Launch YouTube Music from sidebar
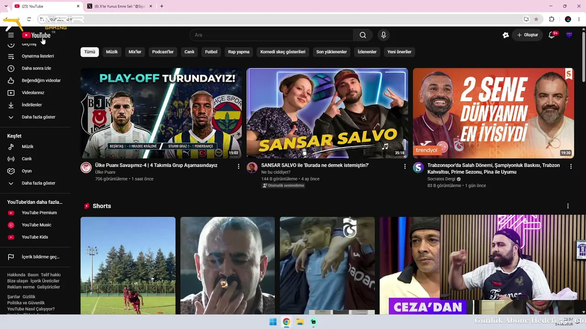Viewport: 586px width, 329px height. pyautogui.click(x=38, y=225)
